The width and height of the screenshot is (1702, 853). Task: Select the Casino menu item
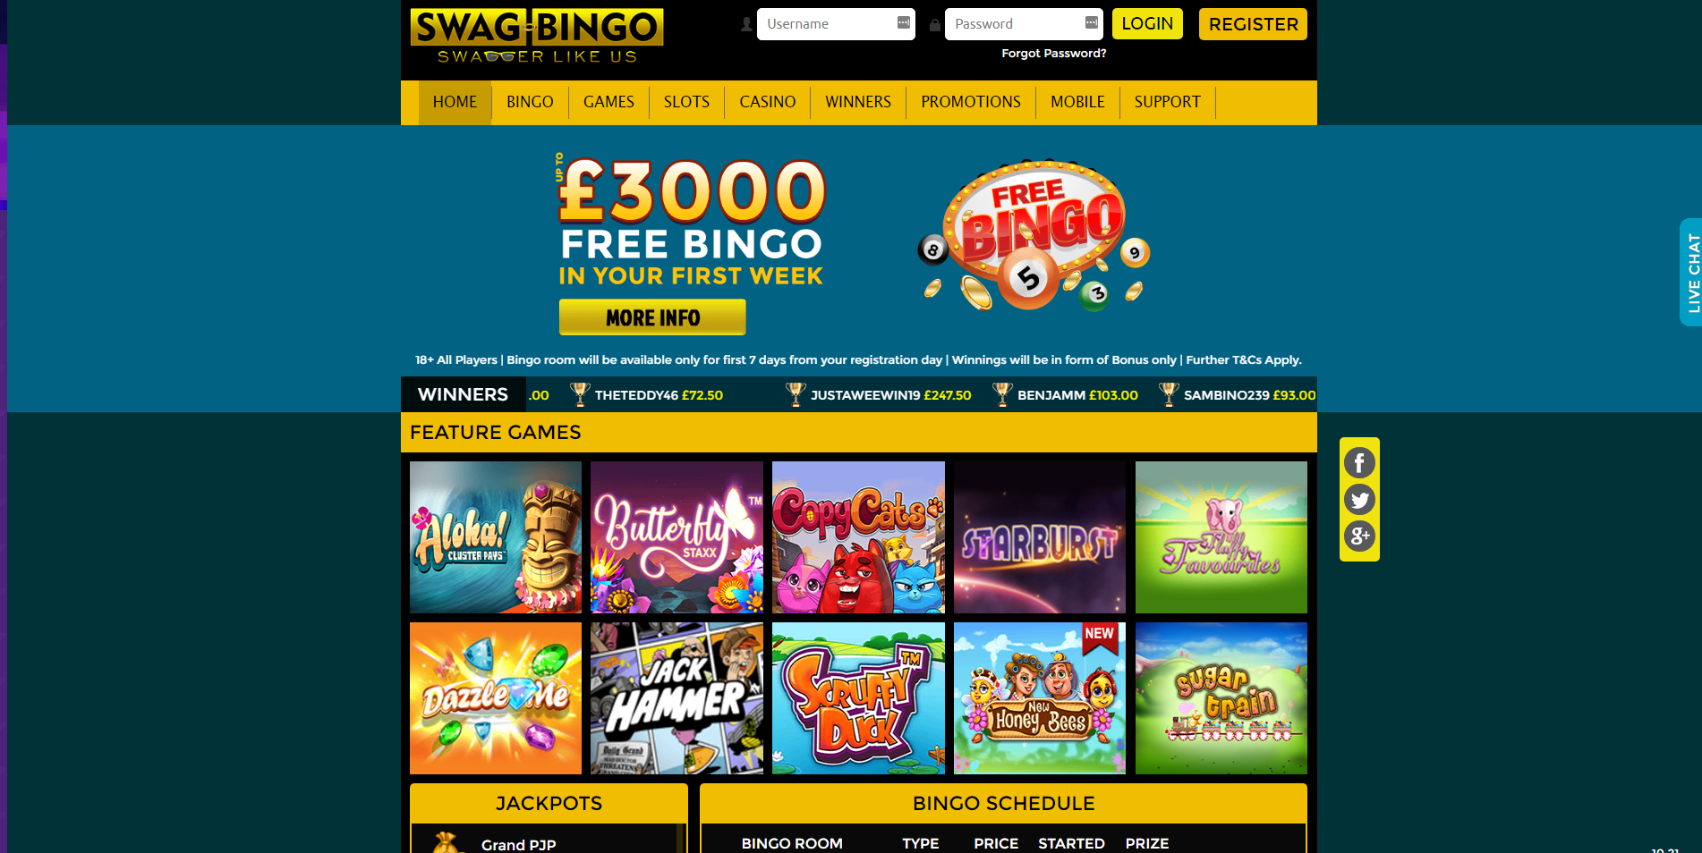click(768, 102)
